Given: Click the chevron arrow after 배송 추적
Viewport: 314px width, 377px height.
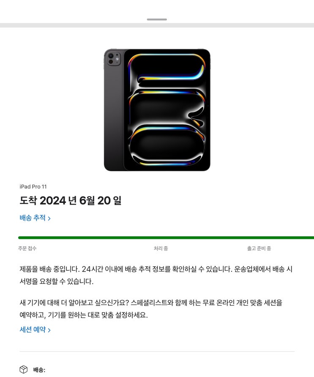Looking at the screenshot, I should coord(49,219).
